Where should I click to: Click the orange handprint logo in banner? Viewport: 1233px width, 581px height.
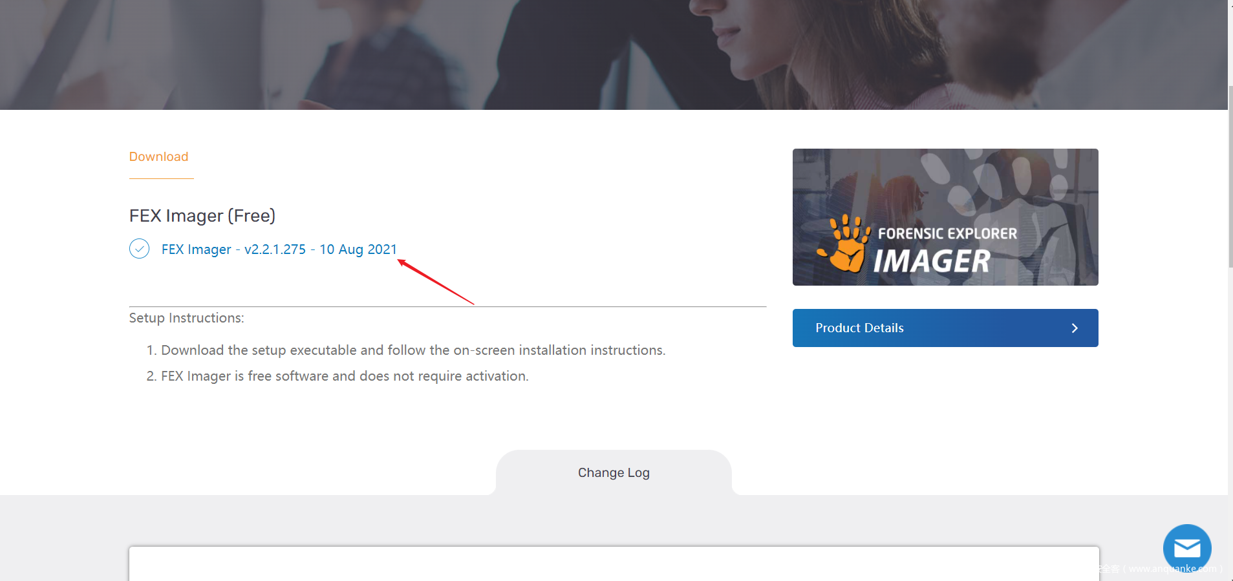coord(844,244)
